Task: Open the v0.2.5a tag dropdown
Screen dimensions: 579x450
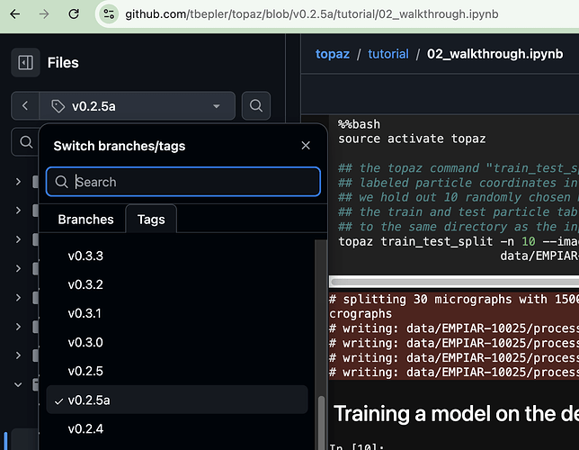Action: tap(137, 106)
